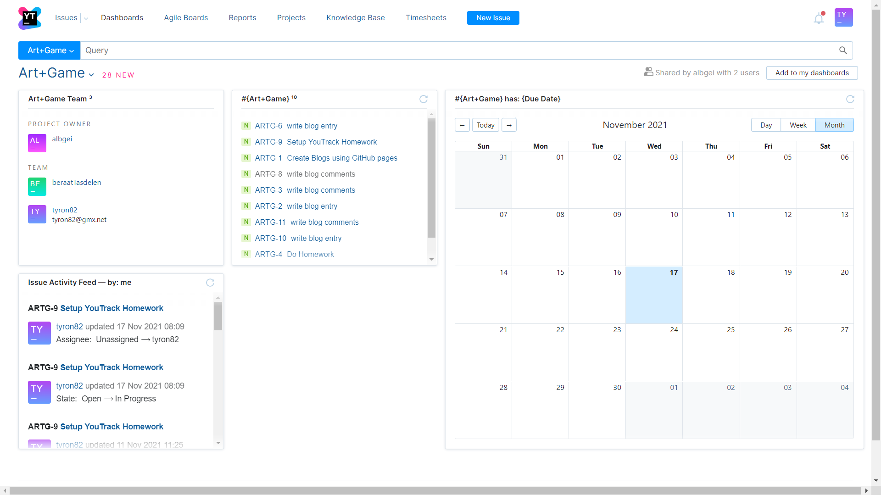Screen dimensions: 881x495
Task: Click the N state badge for ARTG-10
Action: 246,238
